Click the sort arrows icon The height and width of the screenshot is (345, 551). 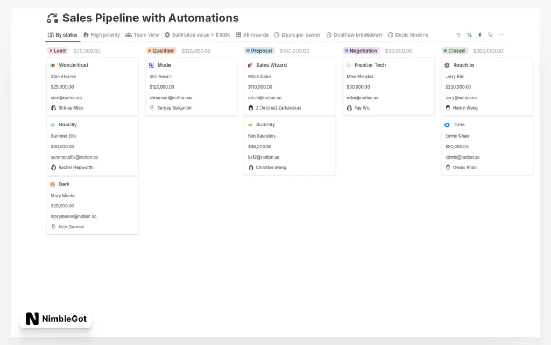pyautogui.click(x=469, y=35)
